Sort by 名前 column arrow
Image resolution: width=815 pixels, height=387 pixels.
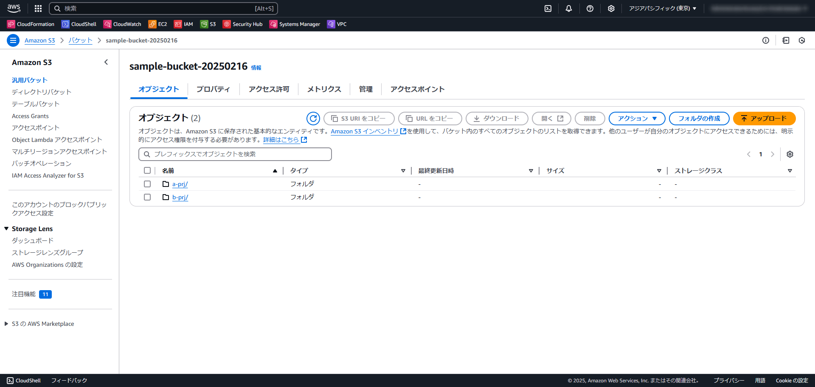point(275,171)
